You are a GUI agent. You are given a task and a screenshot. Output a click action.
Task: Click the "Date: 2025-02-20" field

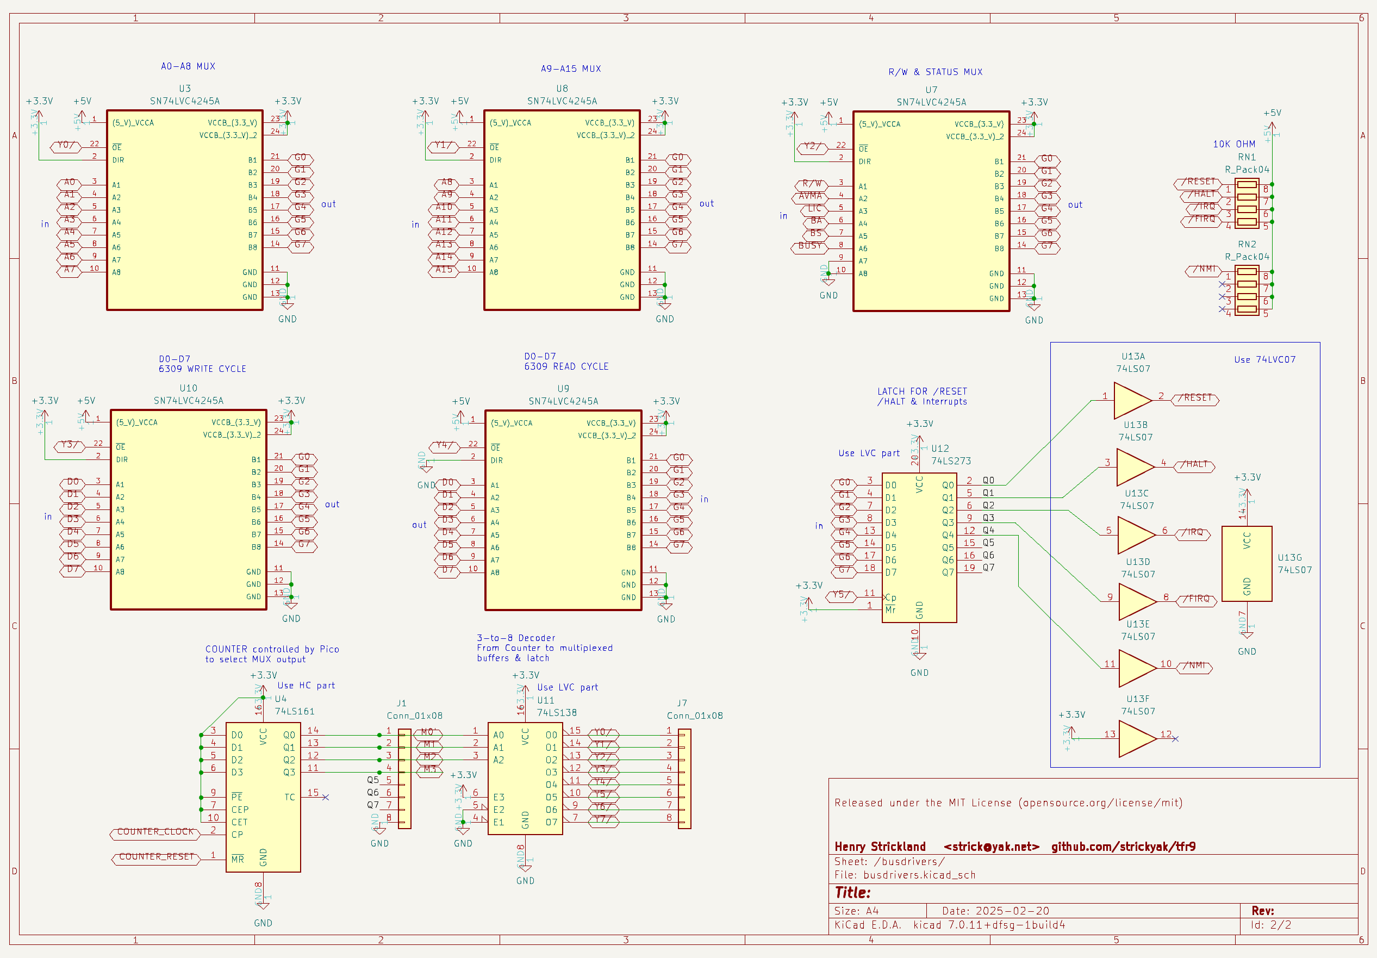click(x=995, y=911)
